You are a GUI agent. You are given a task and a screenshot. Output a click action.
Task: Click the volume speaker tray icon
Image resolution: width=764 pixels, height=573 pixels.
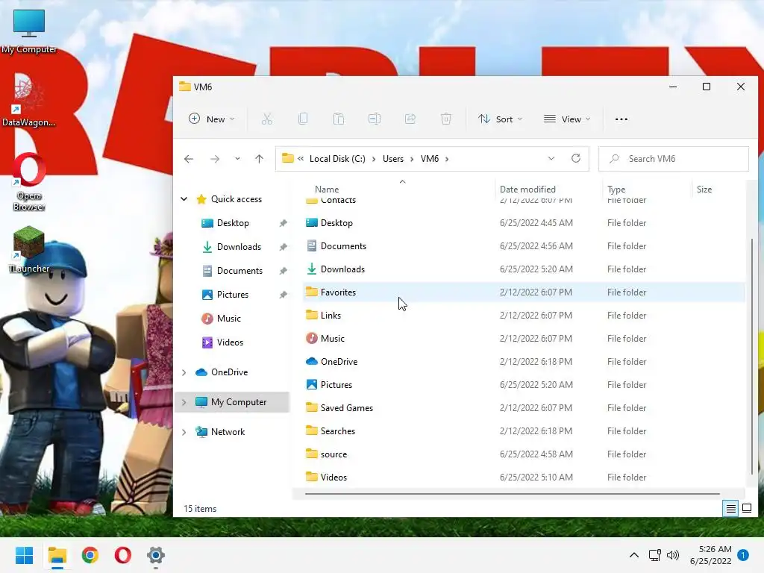(x=673, y=555)
